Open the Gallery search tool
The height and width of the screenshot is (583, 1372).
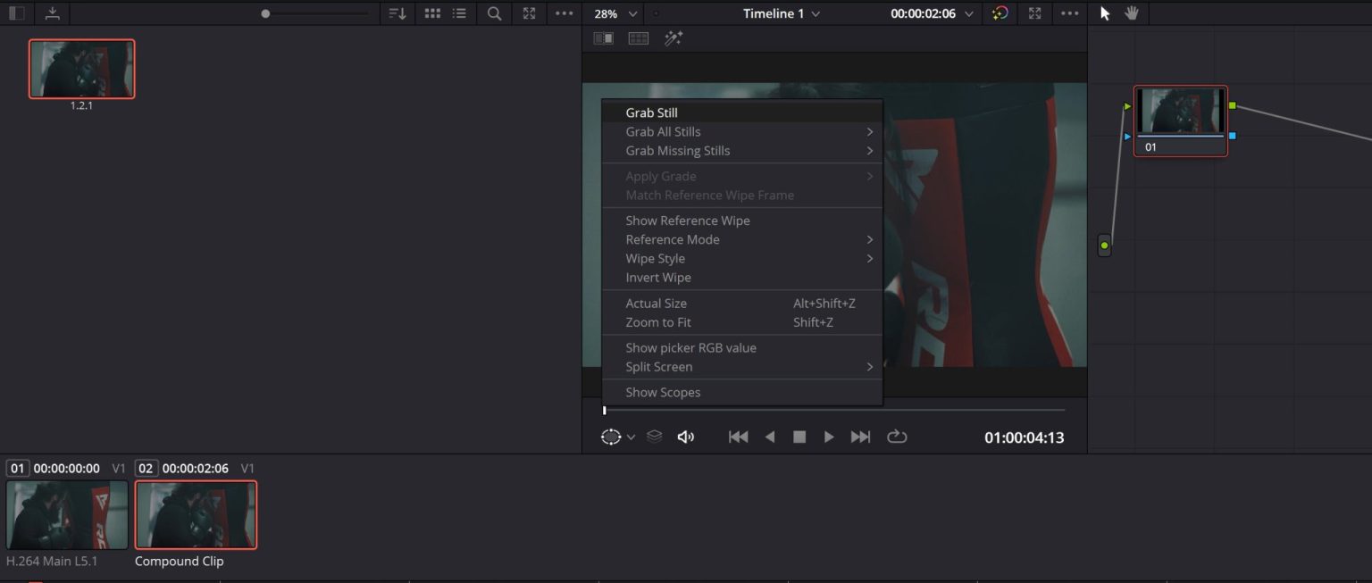tap(494, 13)
